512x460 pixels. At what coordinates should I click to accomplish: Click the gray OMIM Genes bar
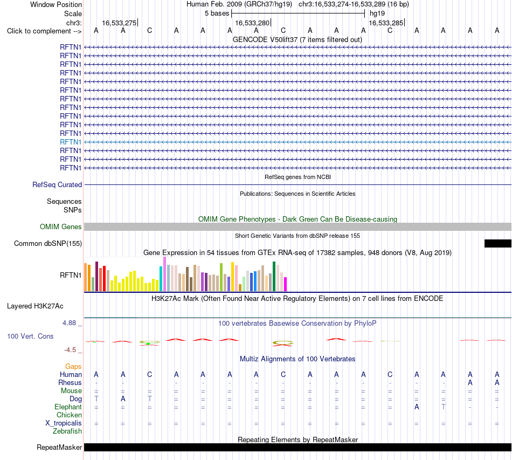(297, 226)
